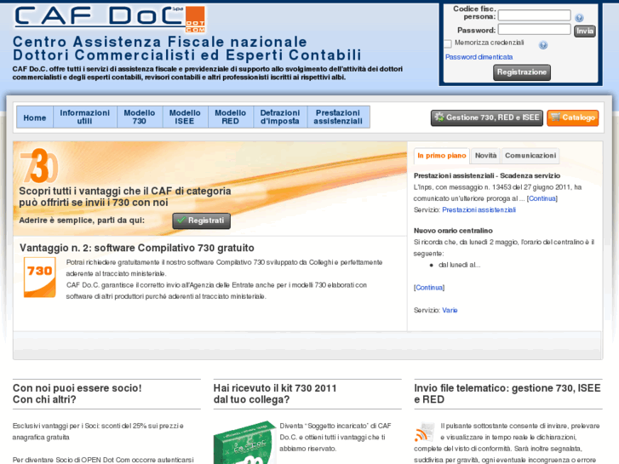Click the RSS document icon
619x464 pixels.
click(424, 432)
